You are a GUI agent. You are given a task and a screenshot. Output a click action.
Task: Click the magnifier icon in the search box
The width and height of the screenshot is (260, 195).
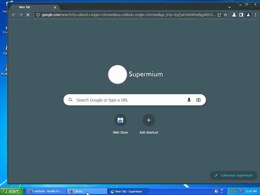tap(71, 100)
